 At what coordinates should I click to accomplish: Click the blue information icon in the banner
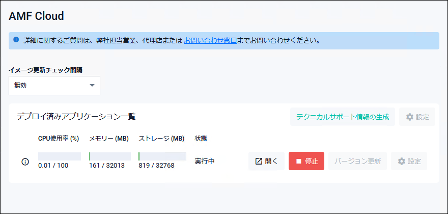tap(16, 39)
